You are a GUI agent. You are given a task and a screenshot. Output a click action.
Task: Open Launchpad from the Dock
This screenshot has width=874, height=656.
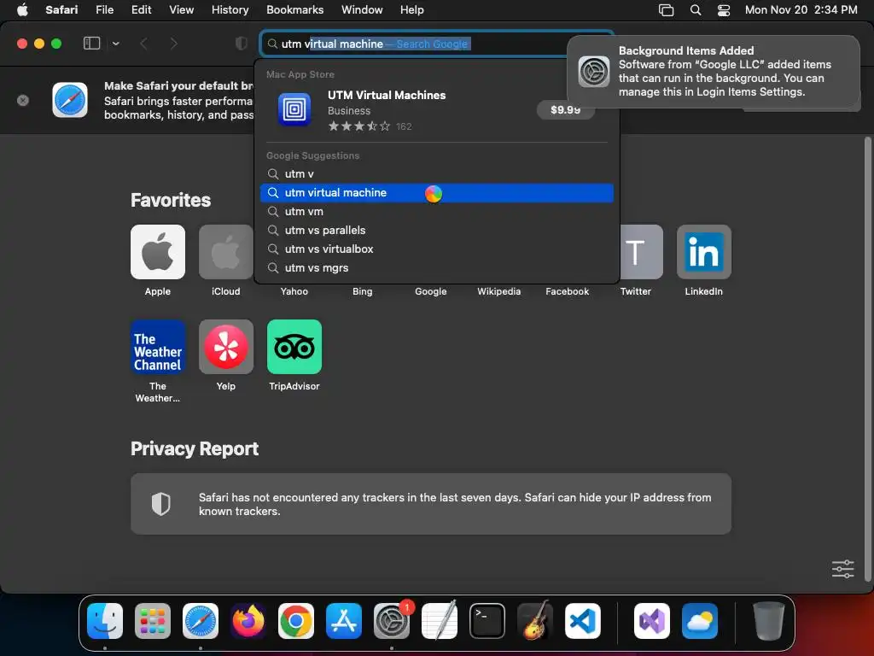[153, 621]
